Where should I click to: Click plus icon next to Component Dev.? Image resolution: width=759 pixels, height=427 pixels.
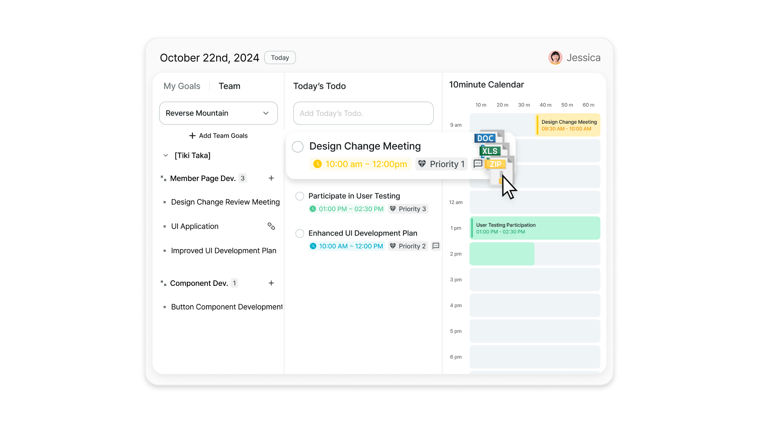tap(271, 283)
